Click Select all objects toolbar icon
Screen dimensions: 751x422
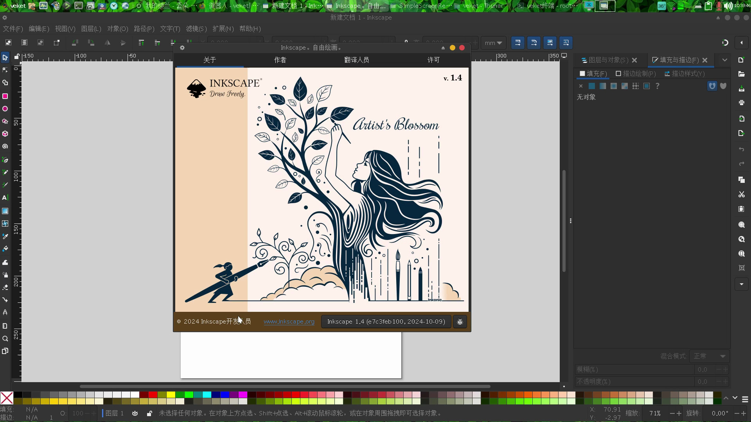(8, 43)
